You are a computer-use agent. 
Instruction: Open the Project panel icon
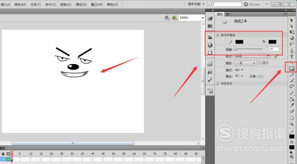[x=210, y=91]
